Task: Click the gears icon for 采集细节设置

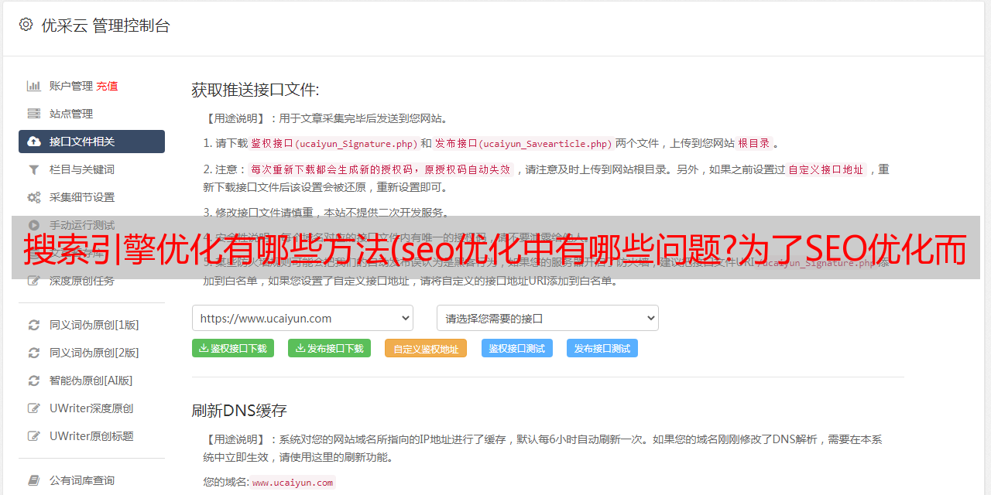Action: pyautogui.click(x=34, y=197)
